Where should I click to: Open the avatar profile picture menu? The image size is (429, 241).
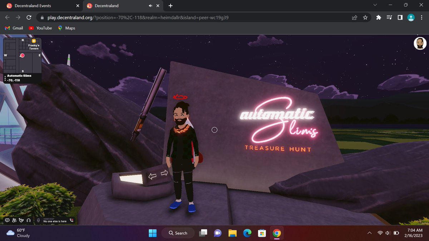pos(420,44)
